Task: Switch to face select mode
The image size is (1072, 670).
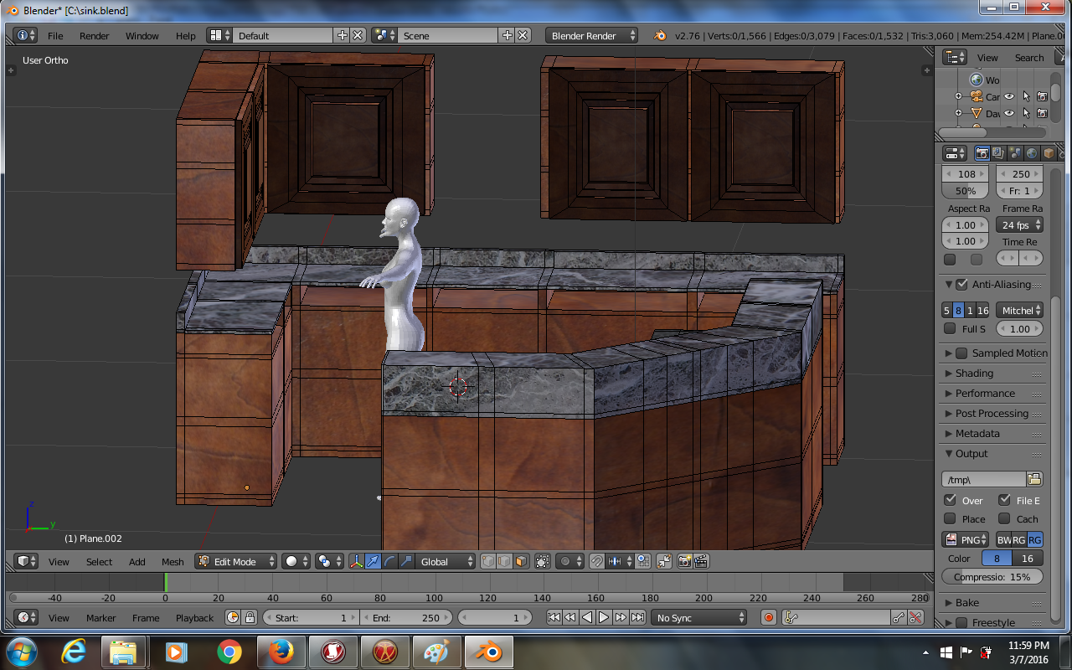Action: click(x=521, y=561)
